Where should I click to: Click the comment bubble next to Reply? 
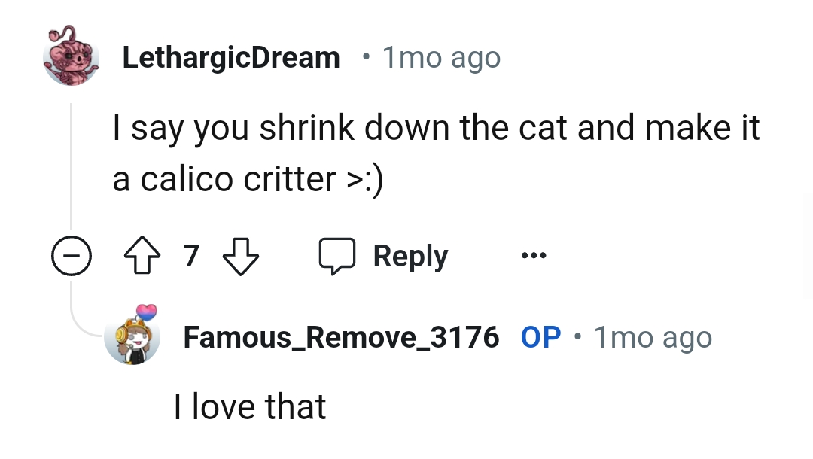[x=338, y=256]
